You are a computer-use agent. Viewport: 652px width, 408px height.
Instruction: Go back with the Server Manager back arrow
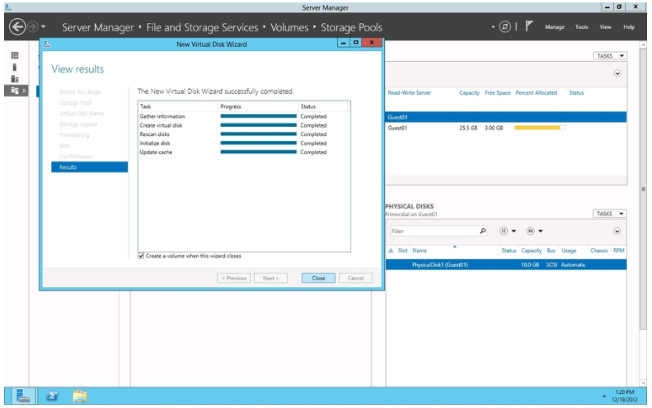17,27
